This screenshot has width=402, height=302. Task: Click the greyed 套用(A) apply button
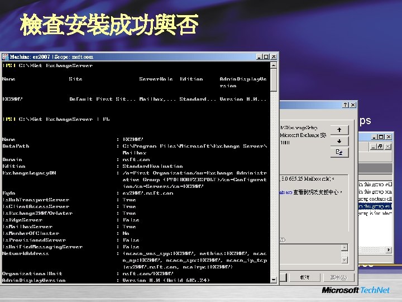[338, 277]
